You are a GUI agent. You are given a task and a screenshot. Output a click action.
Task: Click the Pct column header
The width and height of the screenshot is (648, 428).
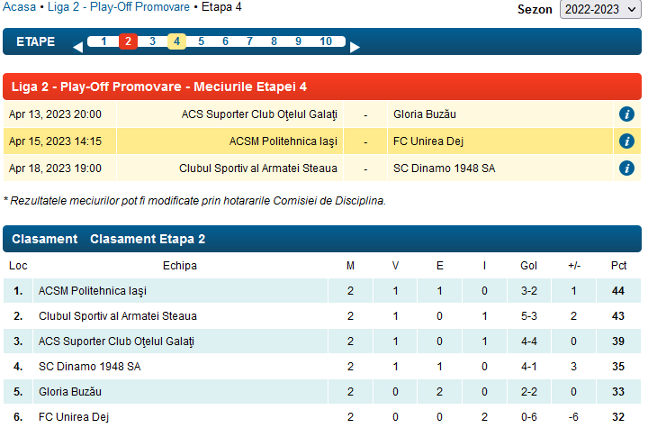(x=618, y=266)
